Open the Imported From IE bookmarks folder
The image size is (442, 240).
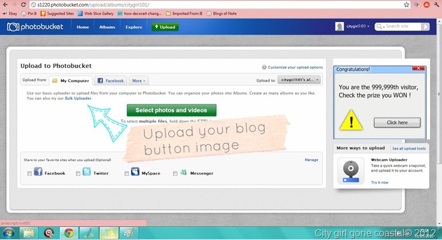pyautogui.click(x=184, y=13)
